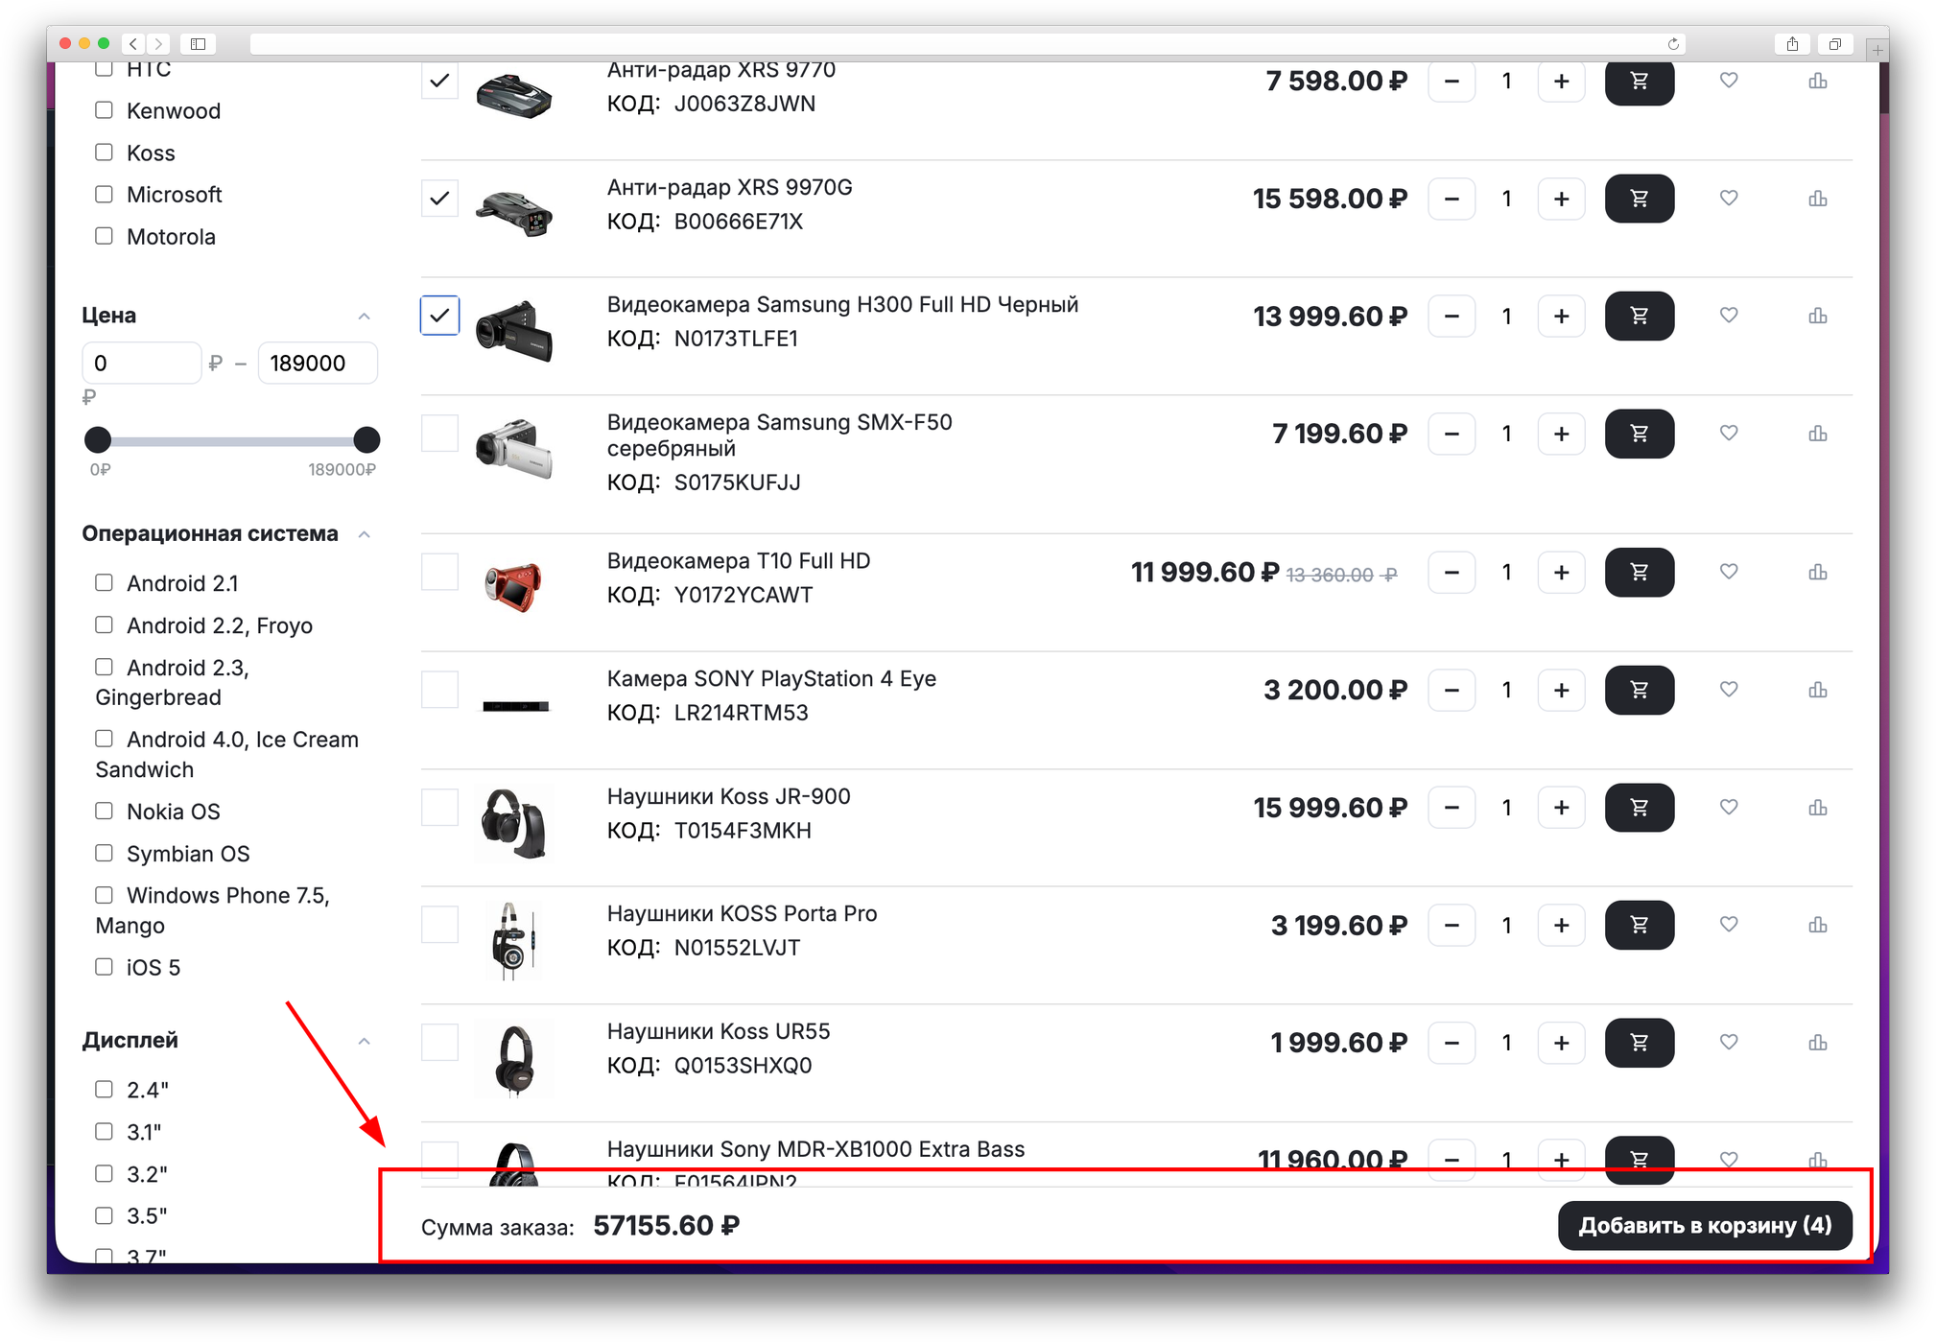Enable the Kenwood brand filter
Viewport: 1936px width, 1342px height.
[105, 110]
